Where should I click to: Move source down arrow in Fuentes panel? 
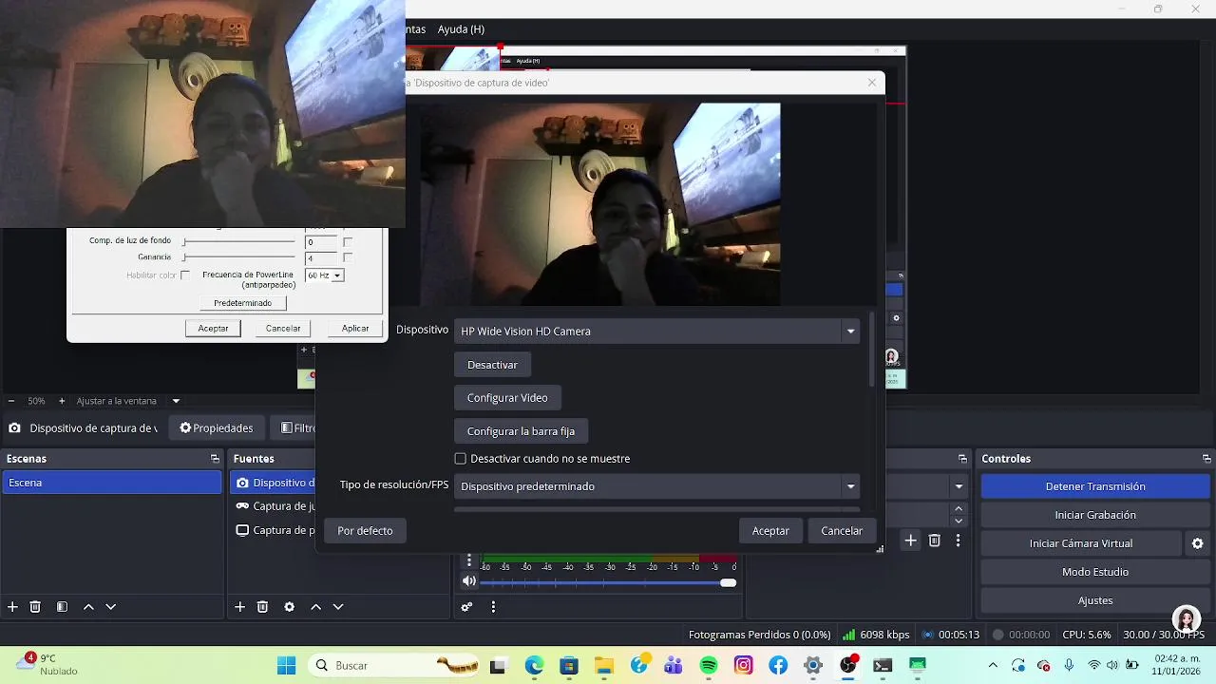pyautogui.click(x=338, y=607)
